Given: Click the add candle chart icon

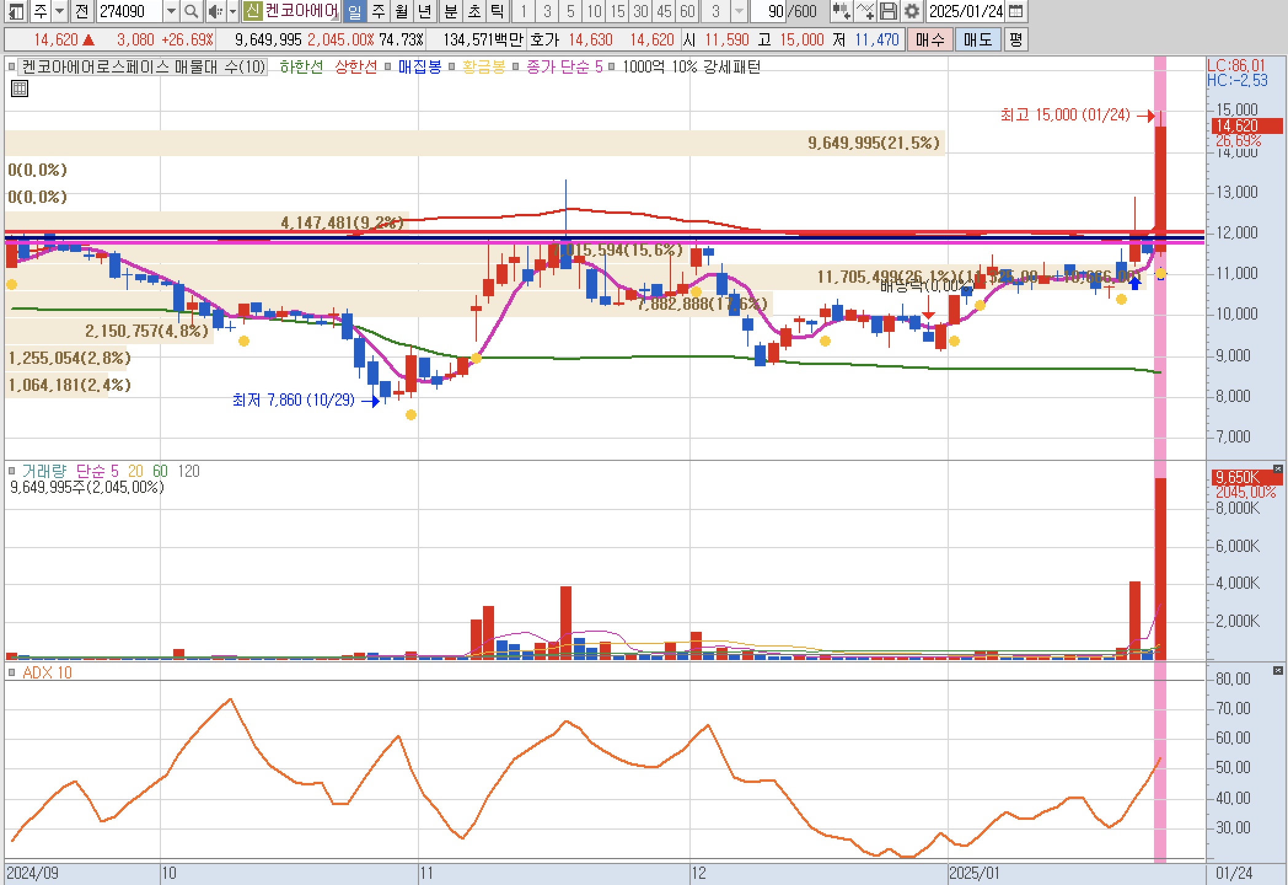Looking at the screenshot, I should [841, 11].
